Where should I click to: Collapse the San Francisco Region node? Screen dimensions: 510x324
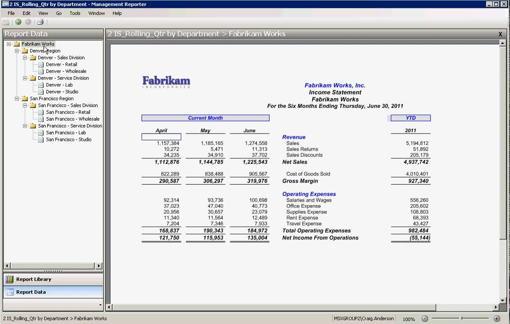tap(17, 99)
